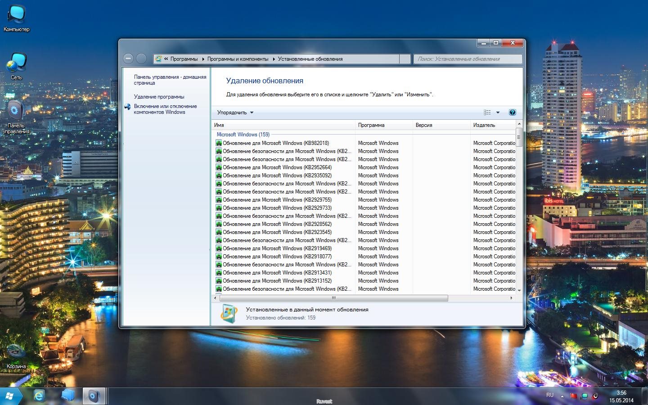Open Панель управления - домашняя страница link
Image resolution: width=648 pixels, height=405 pixels.
pyautogui.click(x=170, y=80)
